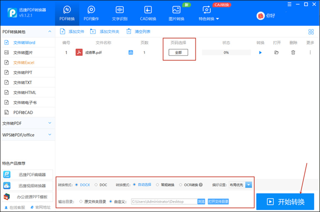Select the DOCX format radio button
The image size is (320, 212).
click(76, 185)
